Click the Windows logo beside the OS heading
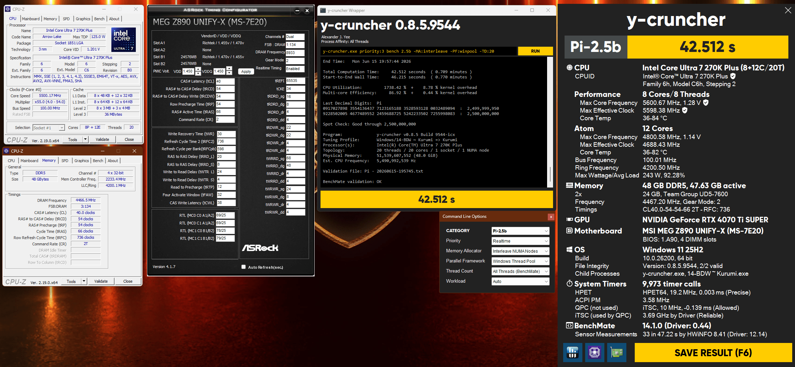 (569, 250)
